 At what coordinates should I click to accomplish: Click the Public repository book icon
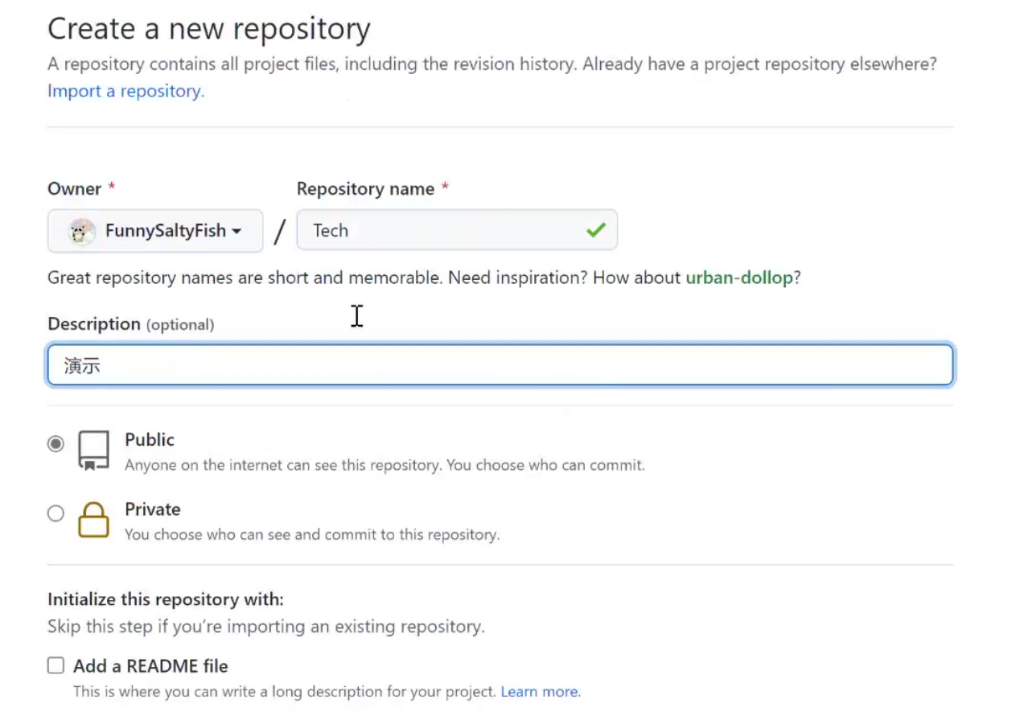[x=93, y=451]
